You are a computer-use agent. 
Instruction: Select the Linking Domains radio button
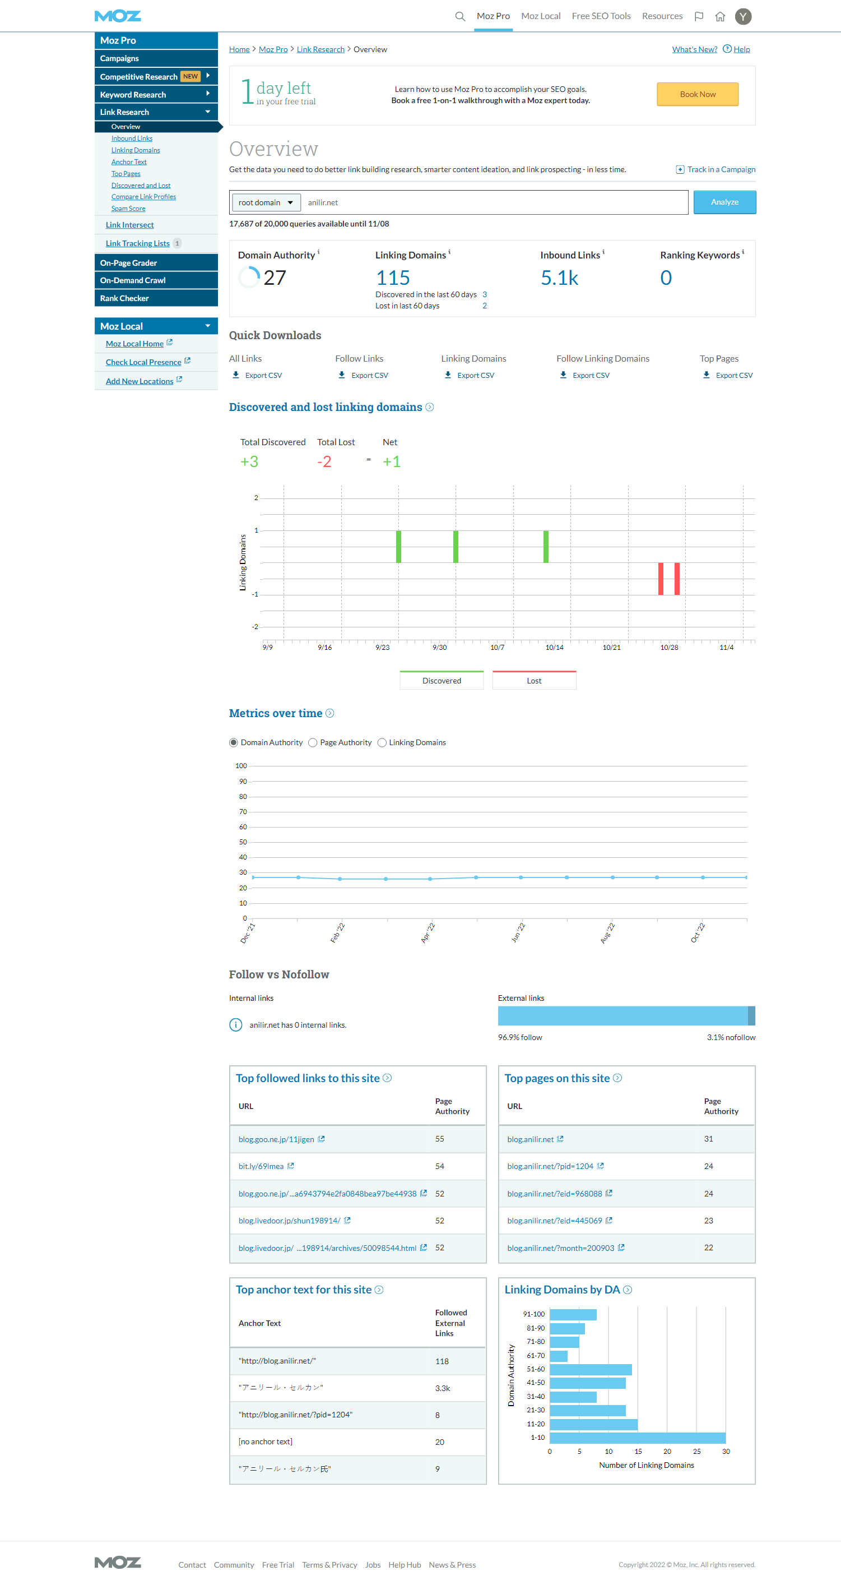(382, 742)
